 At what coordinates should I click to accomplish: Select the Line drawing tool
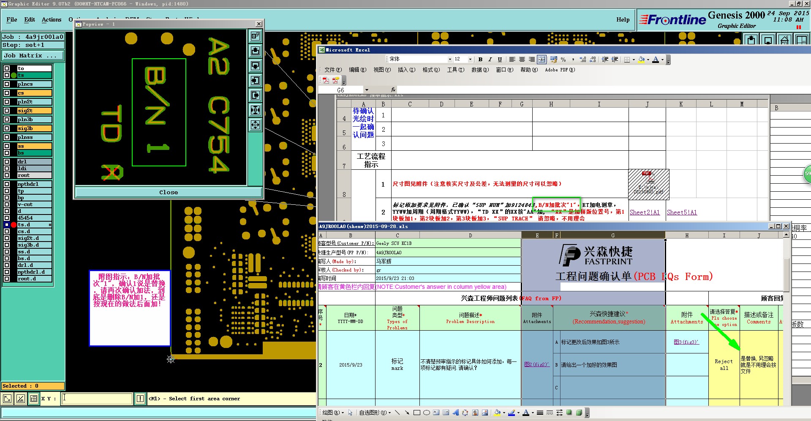click(x=397, y=413)
